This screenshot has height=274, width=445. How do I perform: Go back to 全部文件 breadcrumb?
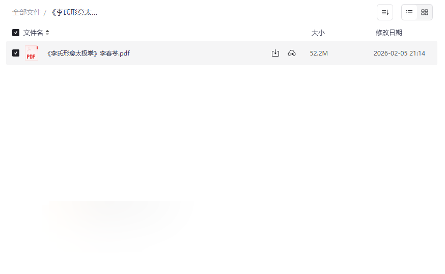26,13
